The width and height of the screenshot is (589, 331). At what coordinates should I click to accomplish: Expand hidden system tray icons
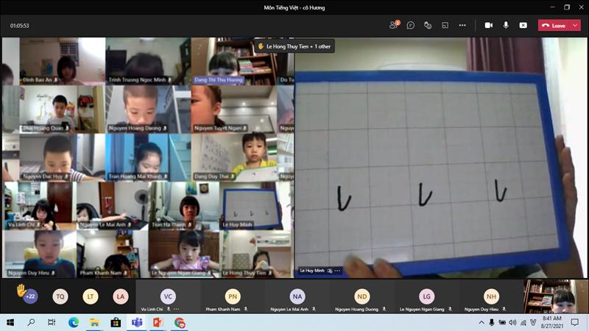pos(482,322)
